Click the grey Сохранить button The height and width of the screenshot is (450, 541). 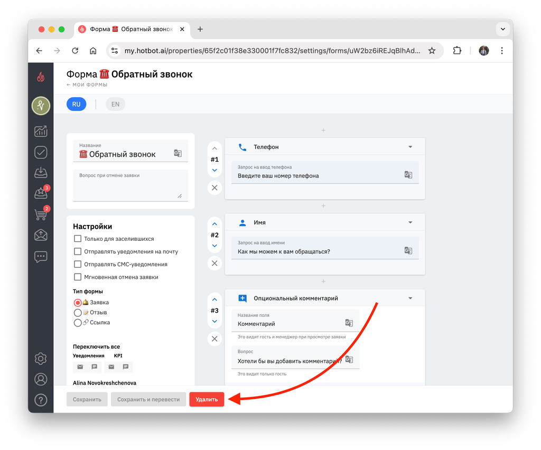(87, 399)
